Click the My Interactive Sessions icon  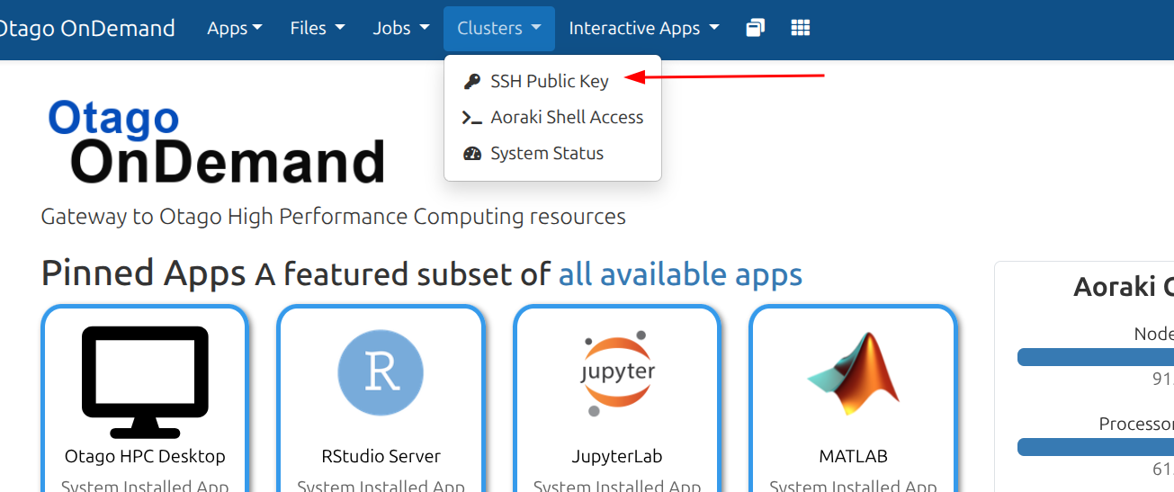tap(756, 28)
